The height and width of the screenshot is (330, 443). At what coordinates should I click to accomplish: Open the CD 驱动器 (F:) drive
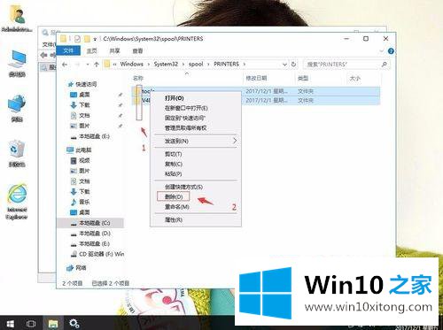click(101, 254)
